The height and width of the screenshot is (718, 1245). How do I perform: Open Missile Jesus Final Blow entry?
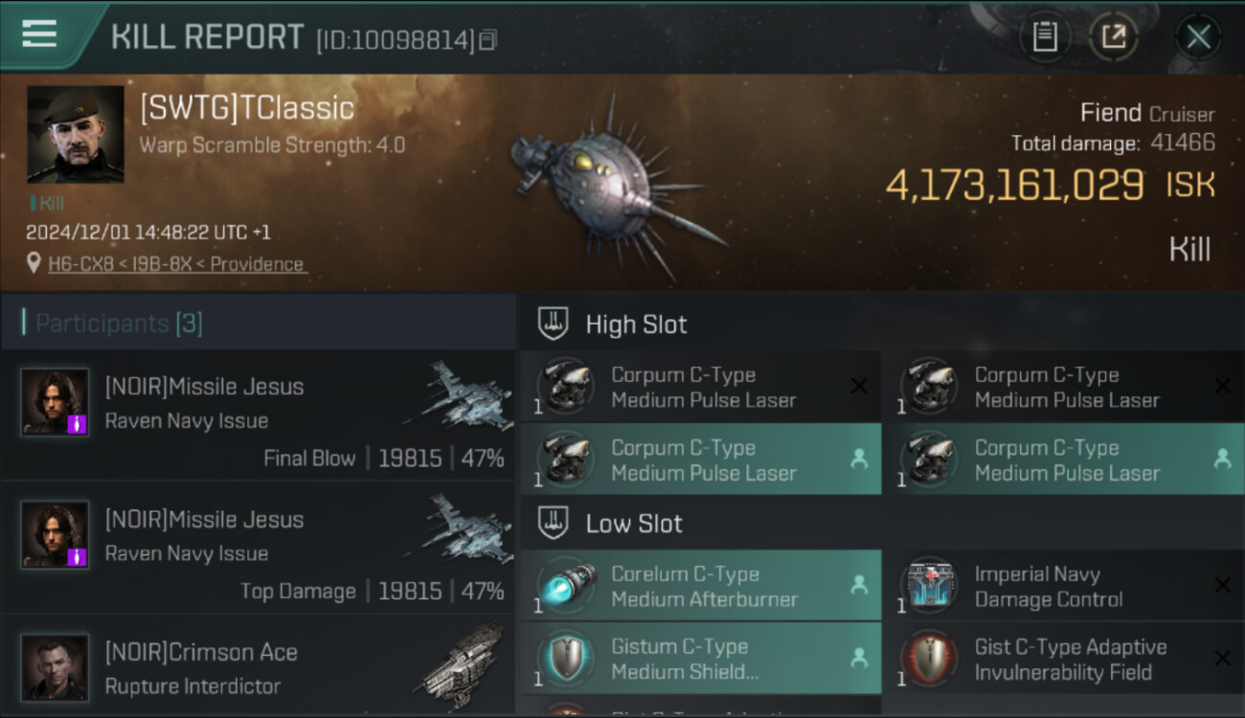259,415
